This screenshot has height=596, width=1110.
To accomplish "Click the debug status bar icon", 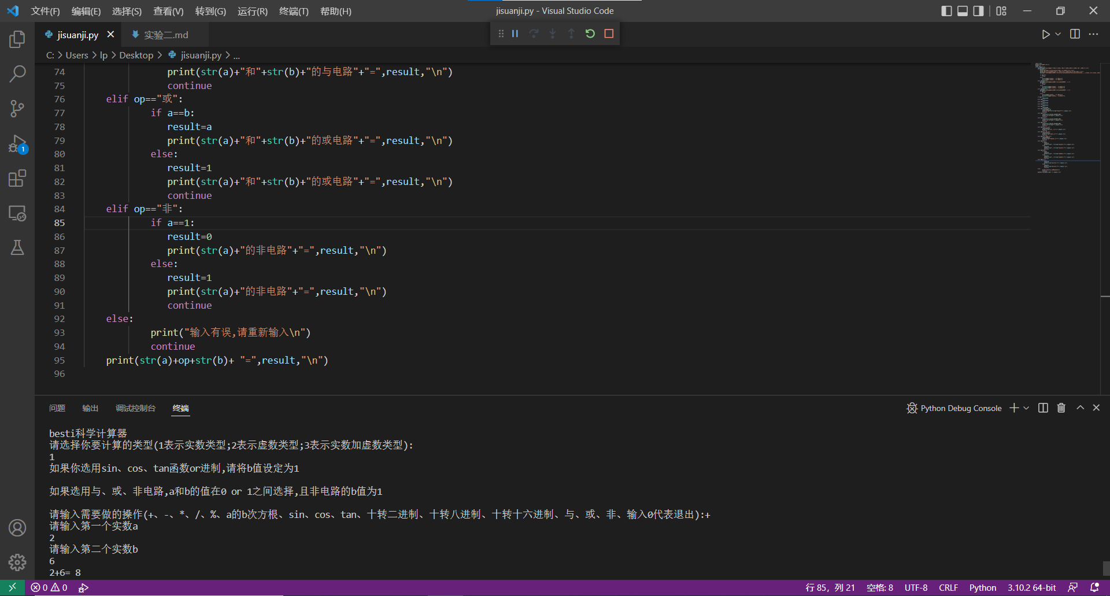I will tap(83, 587).
